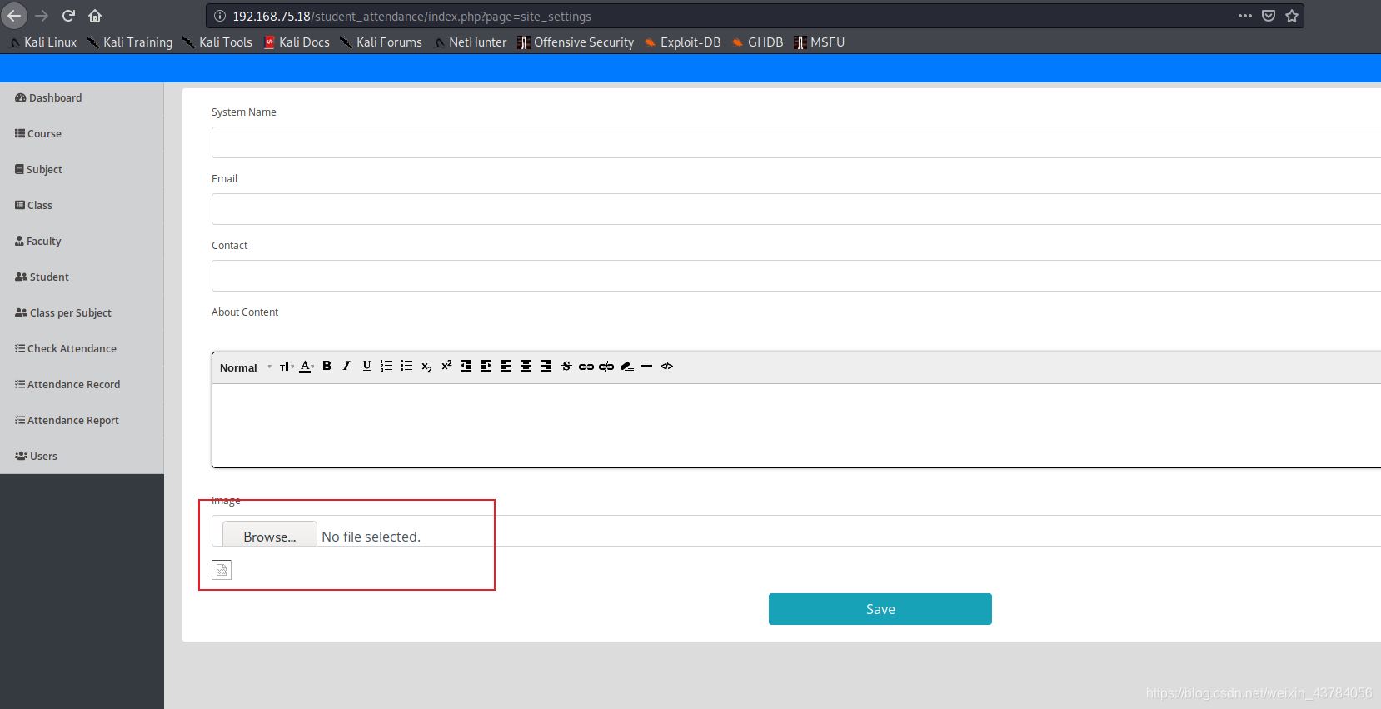Click the System Name input field
Image resolution: width=1381 pixels, height=709 pixels.
(796, 142)
